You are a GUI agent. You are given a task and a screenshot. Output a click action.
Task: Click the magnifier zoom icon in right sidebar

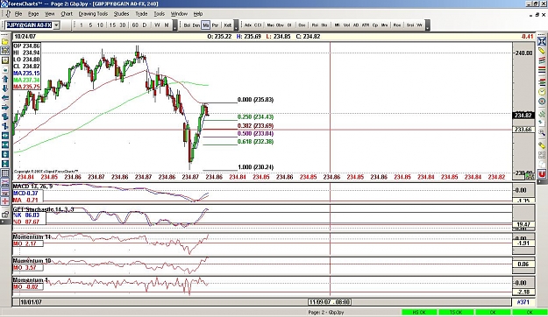[542, 132]
